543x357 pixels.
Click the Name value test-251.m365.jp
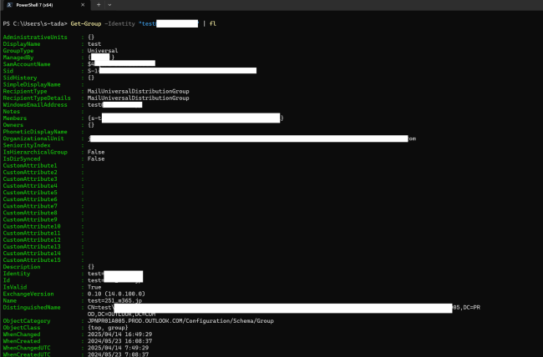click(x=114, y=300)
